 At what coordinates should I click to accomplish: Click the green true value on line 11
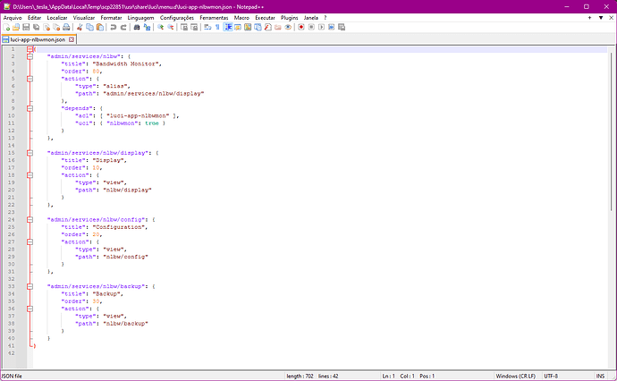pos(151,123)
